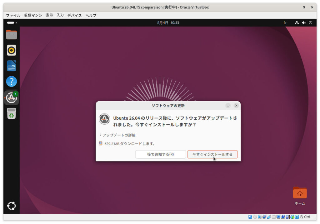Click the display icon in VirtualBox status bar
The width and height of the screenshot is (320, 224).
[278, 217]
